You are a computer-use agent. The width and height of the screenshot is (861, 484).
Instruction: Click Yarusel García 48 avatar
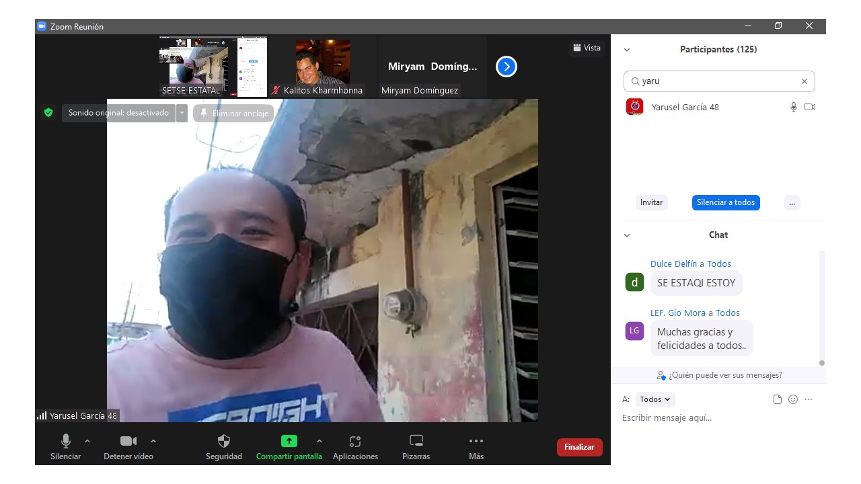(x=634, y=107)
